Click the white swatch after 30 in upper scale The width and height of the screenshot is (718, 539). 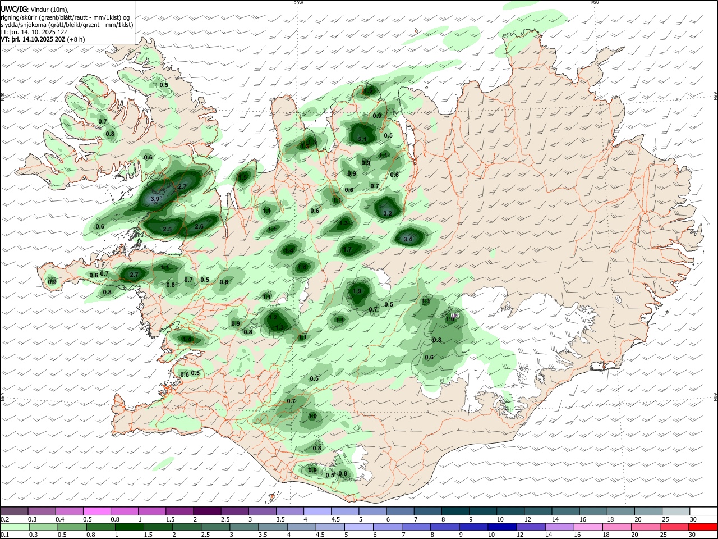703,511
